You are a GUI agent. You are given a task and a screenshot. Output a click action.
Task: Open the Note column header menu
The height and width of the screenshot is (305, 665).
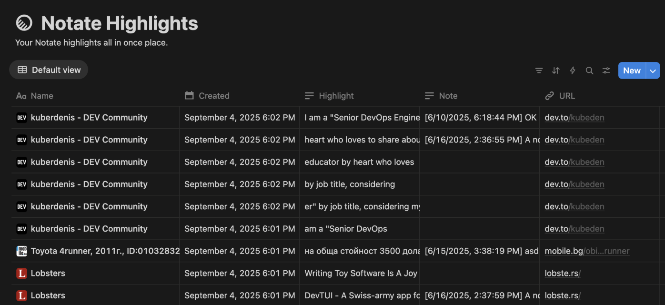tap(448, 96)
